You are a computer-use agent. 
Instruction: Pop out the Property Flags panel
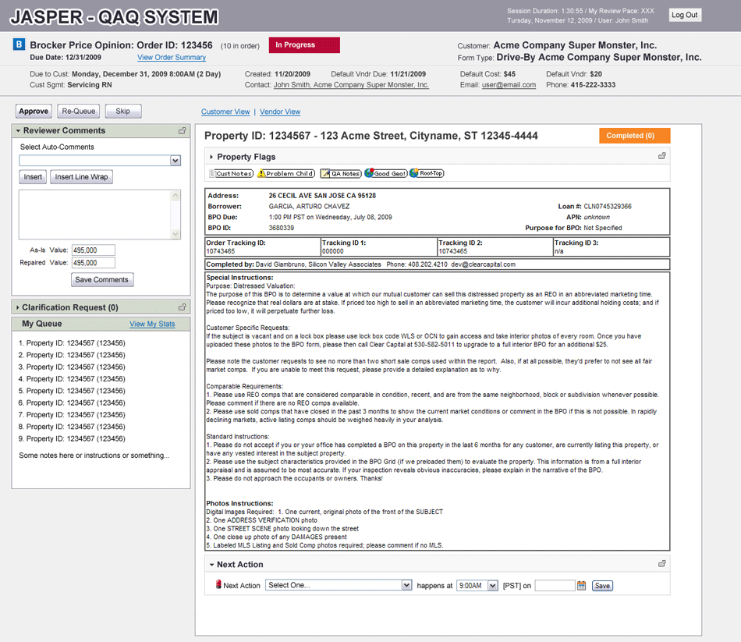coord(661,157)
